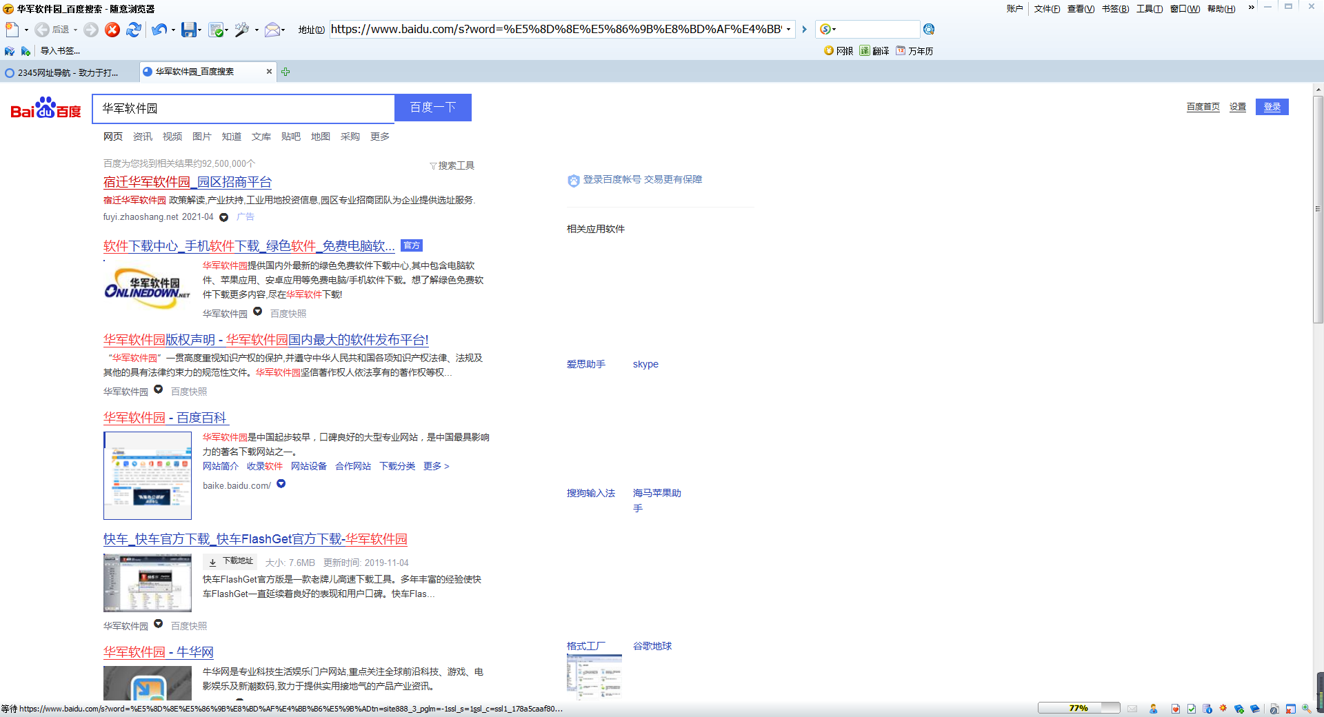Expand hidden menu items with the chevron
The width and height of the screenshot is (1324, 717).
tap(1251, 8)
